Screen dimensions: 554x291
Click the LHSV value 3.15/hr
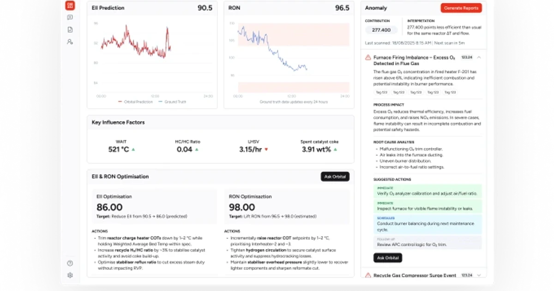pos(251,149)
